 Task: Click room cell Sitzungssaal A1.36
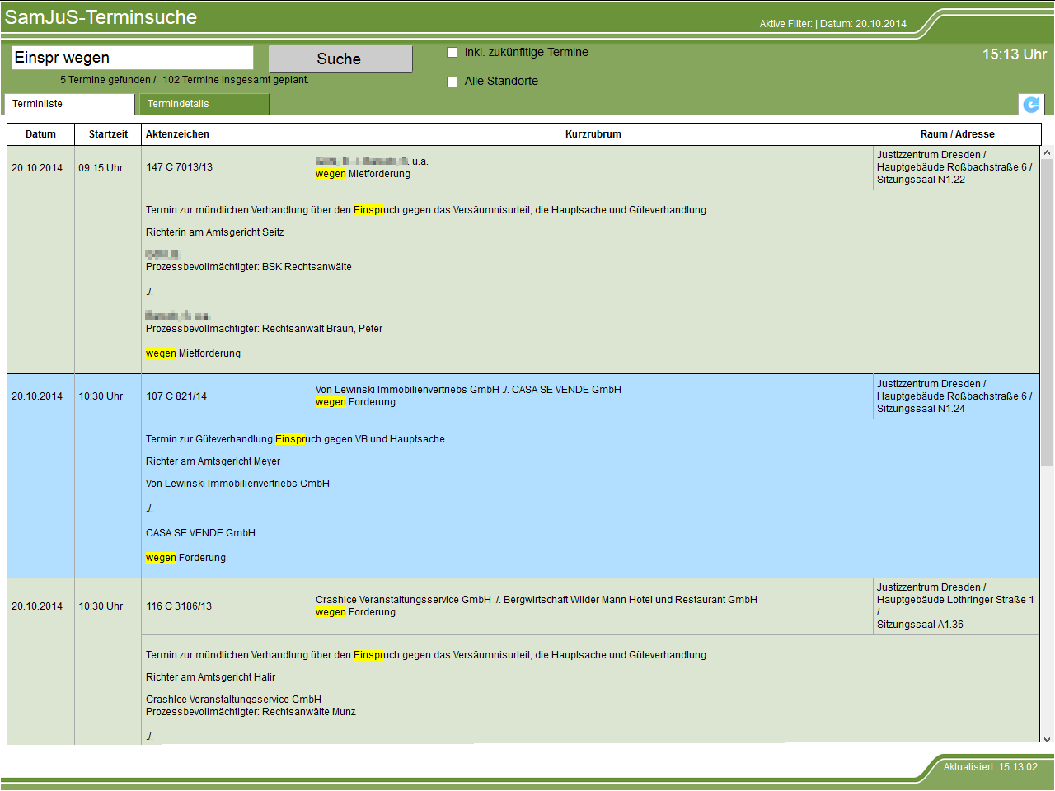click(956, 606)
